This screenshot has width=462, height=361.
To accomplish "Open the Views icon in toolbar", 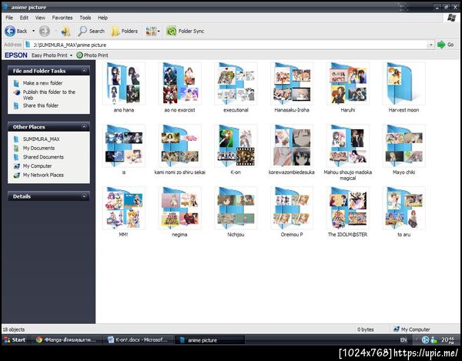I will tap(151, 31).
